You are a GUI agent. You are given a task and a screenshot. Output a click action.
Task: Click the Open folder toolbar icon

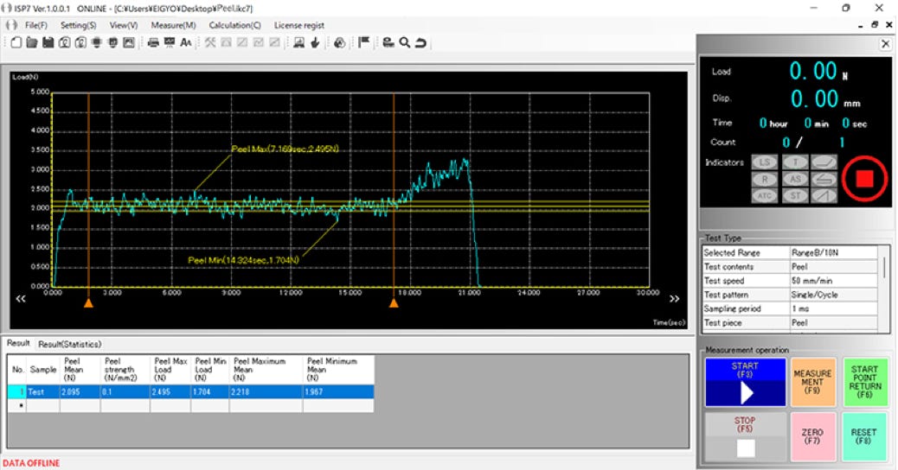click(32, 42)
